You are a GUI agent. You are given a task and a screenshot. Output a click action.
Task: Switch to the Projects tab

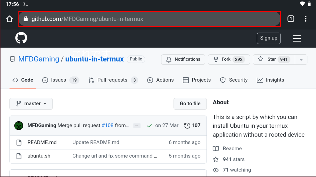(197, 80)
